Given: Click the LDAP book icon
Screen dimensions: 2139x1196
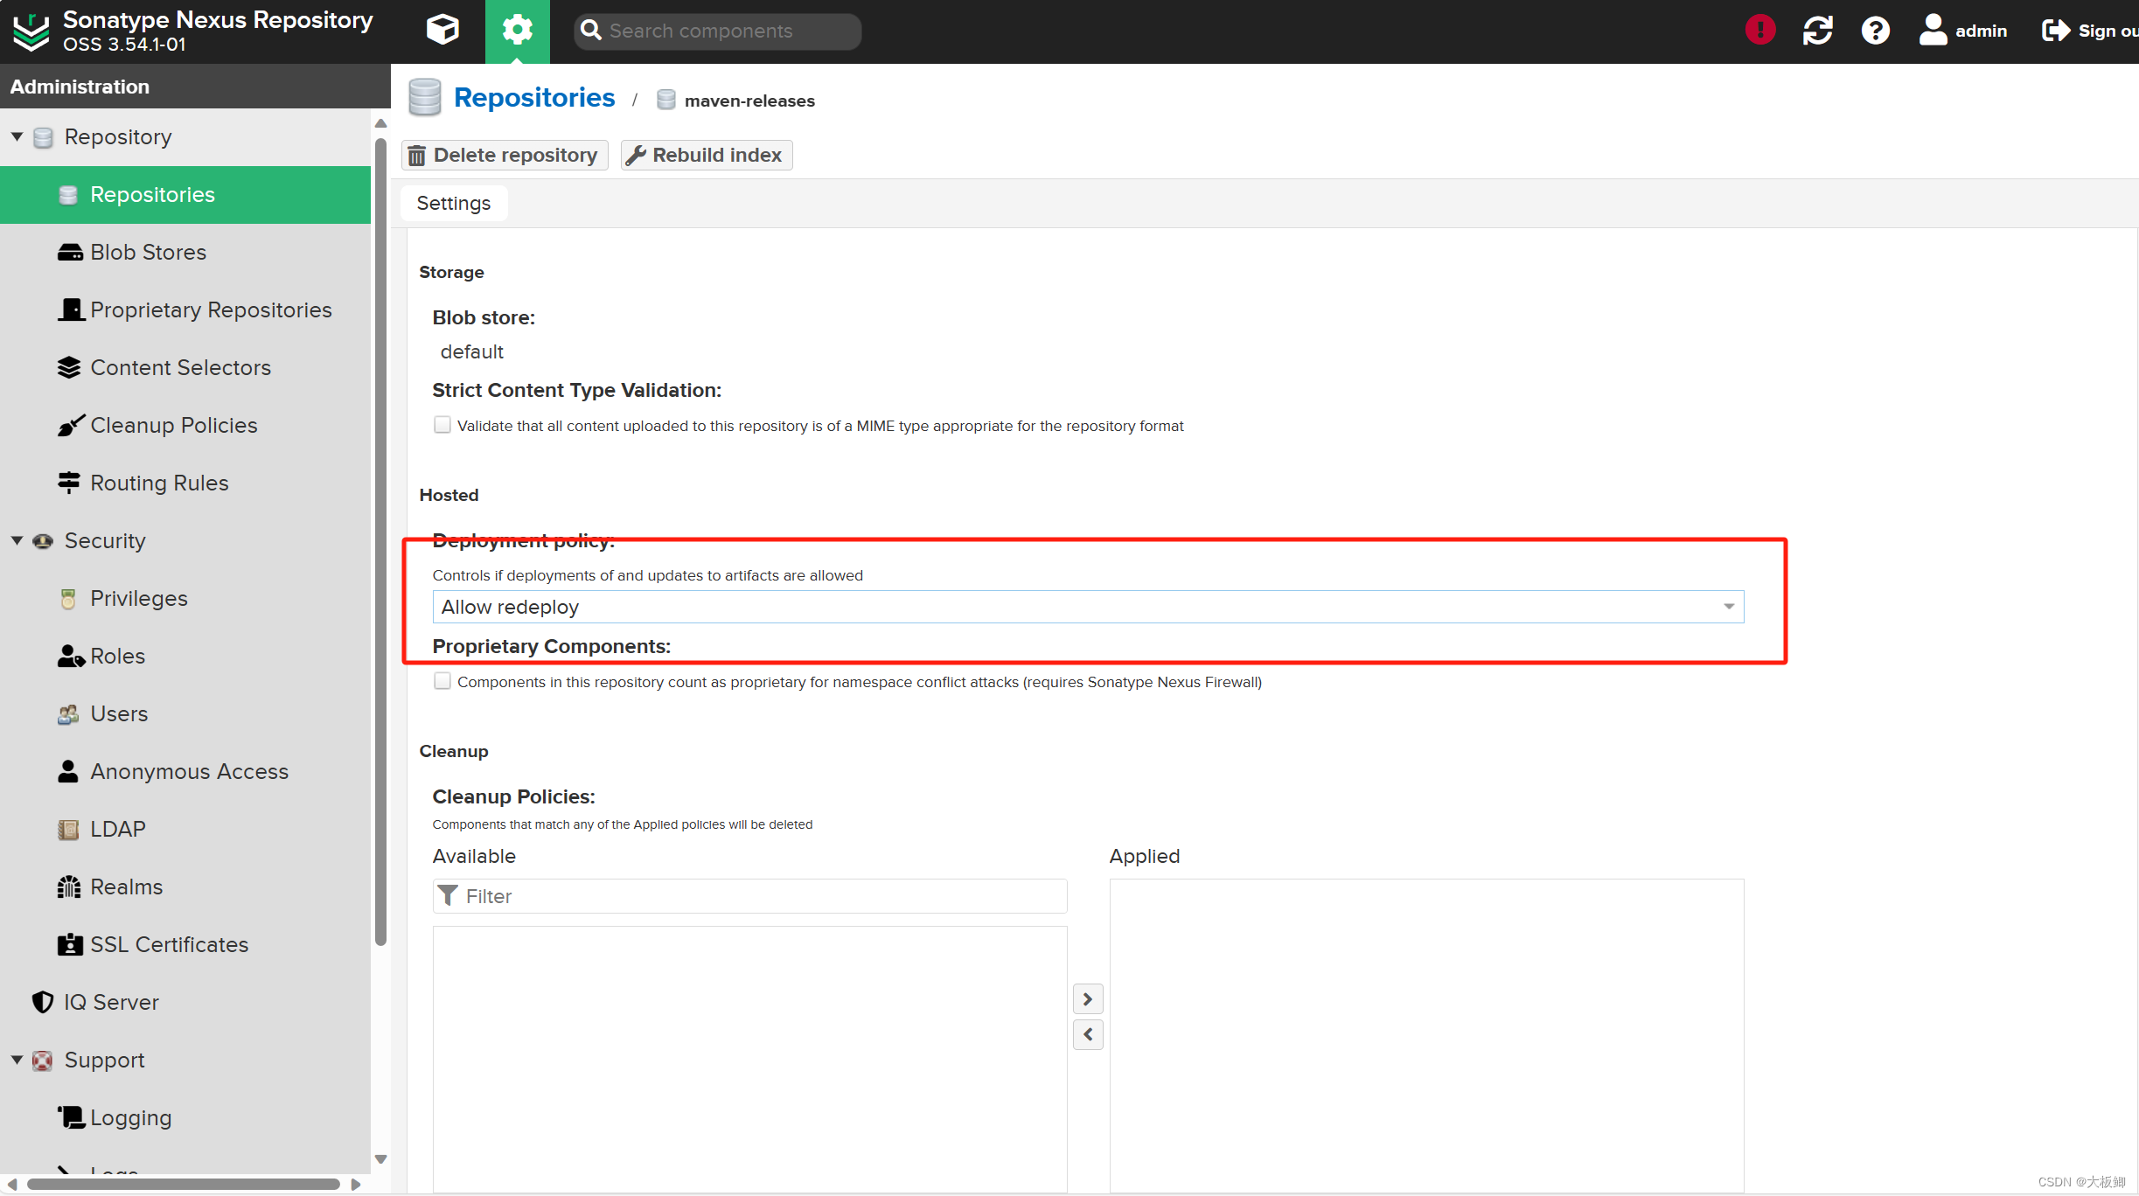Looking at the screenshot, I should point(68,830).
